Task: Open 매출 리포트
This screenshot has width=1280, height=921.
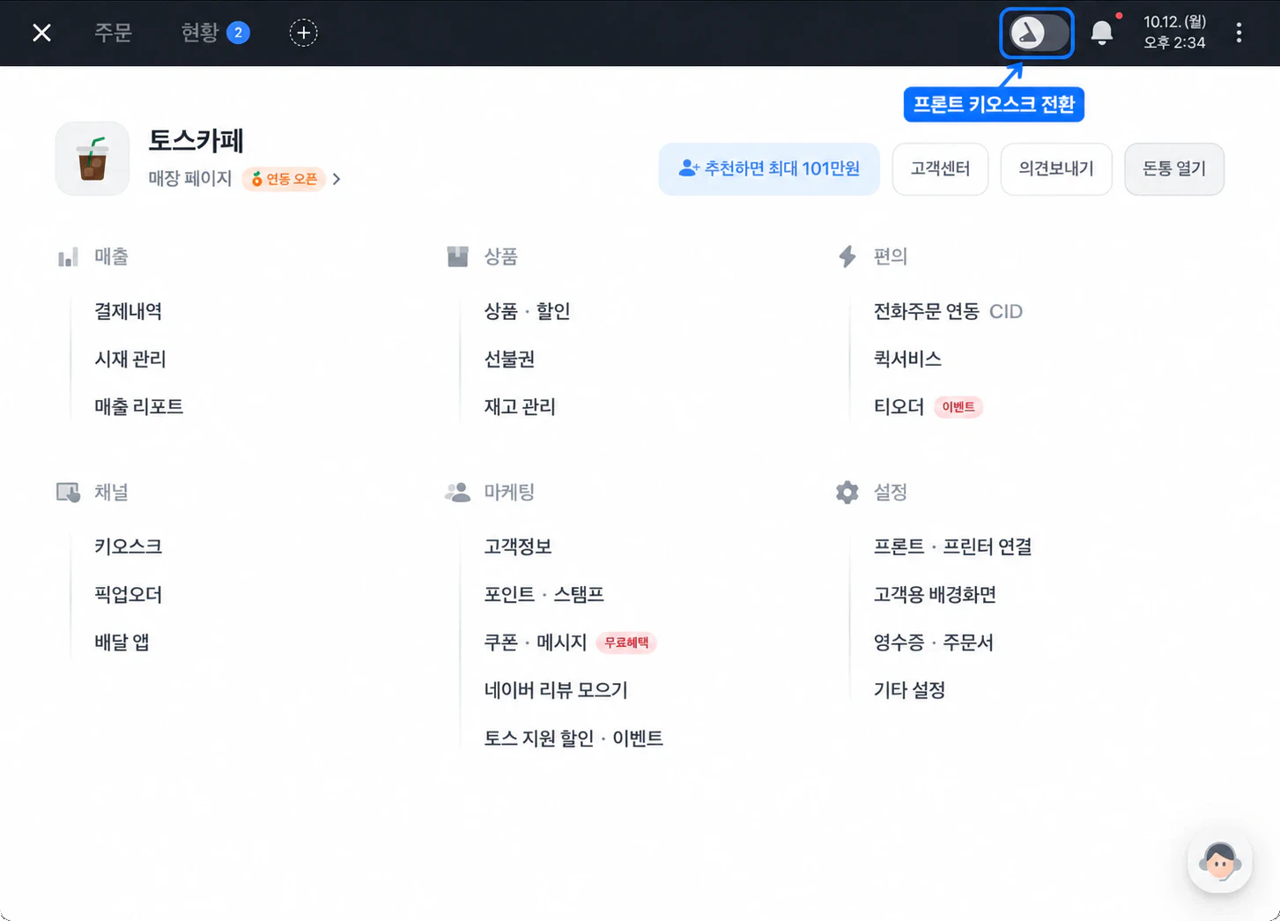Action: (139, 406)
